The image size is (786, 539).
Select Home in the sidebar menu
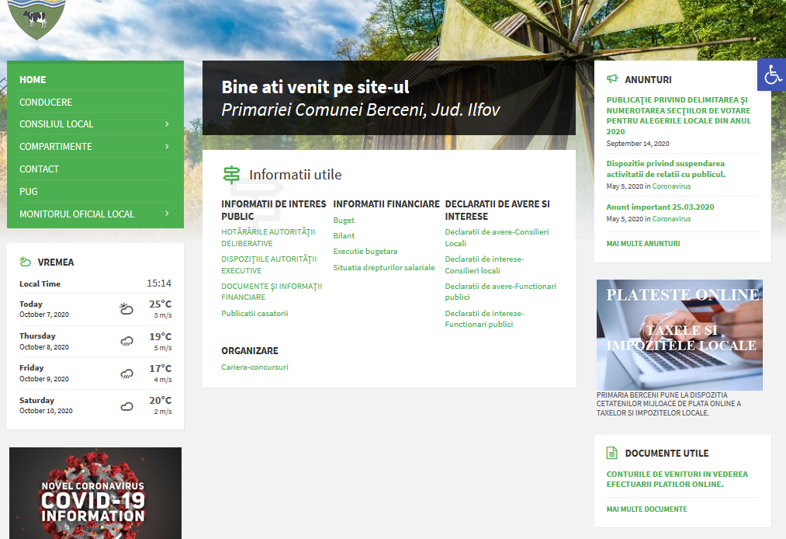[x=33, y=80]
